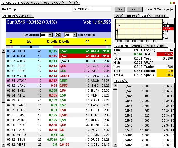Click the Go button
The width and height of the screenshot is (178, 148).
pos(120,9)
